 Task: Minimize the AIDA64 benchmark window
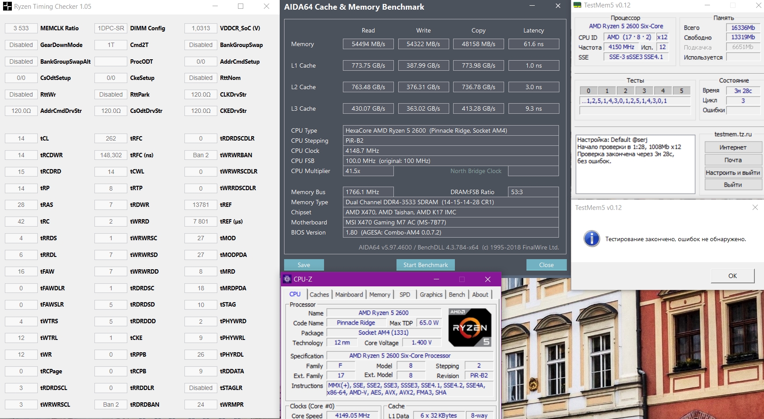[532, 6]
